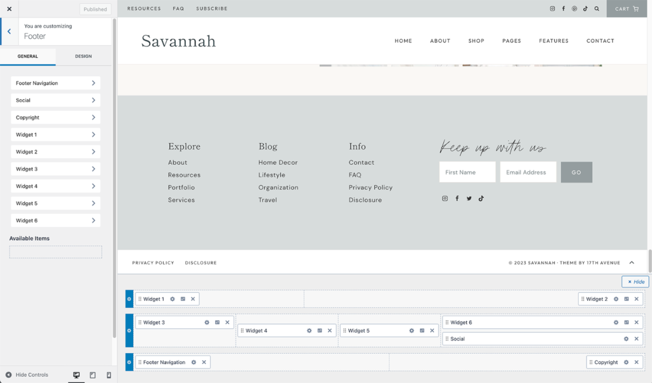Click the First Name input field
This screenshot has height=383, width=652.
click(x=467, y=172)
